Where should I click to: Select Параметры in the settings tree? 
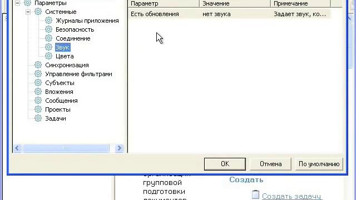[x=51, y=3]
